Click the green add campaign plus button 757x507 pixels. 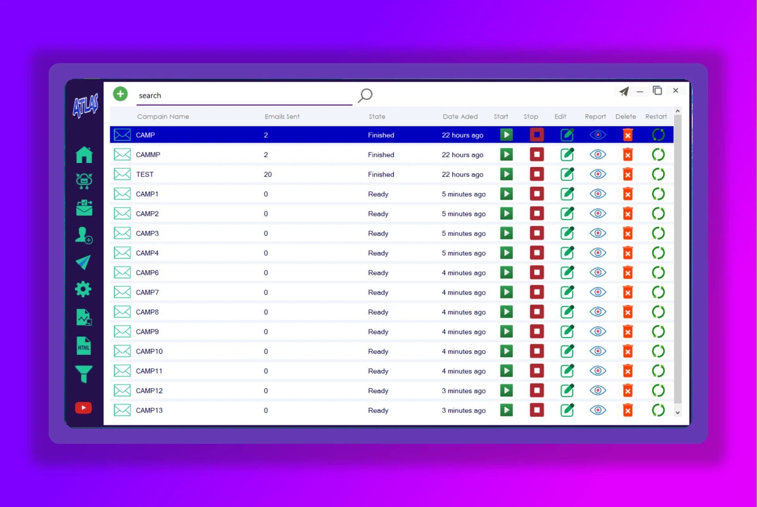(120, 94)
